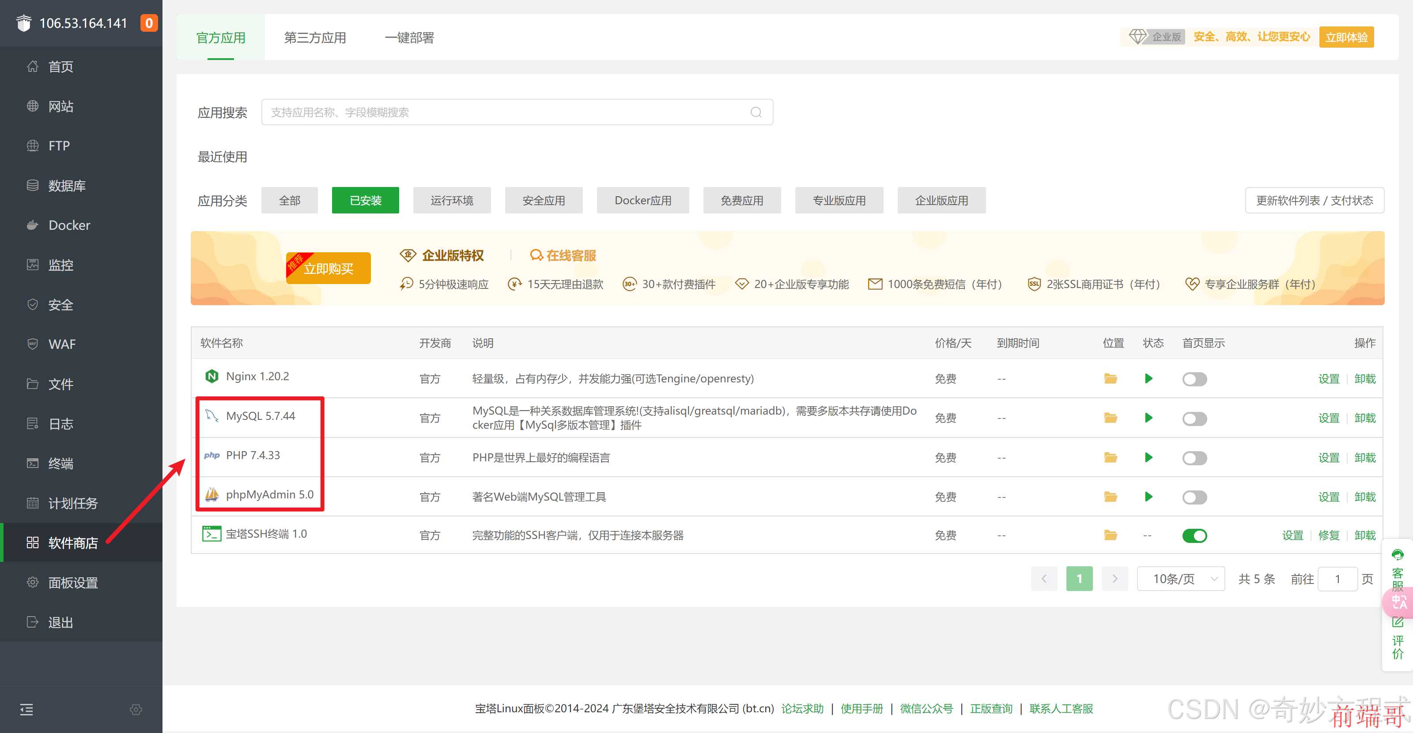This screenshot has width=1413, height=733.
Task: Open 软件商店 in the sidebar
Action: [x=81, y=543]
